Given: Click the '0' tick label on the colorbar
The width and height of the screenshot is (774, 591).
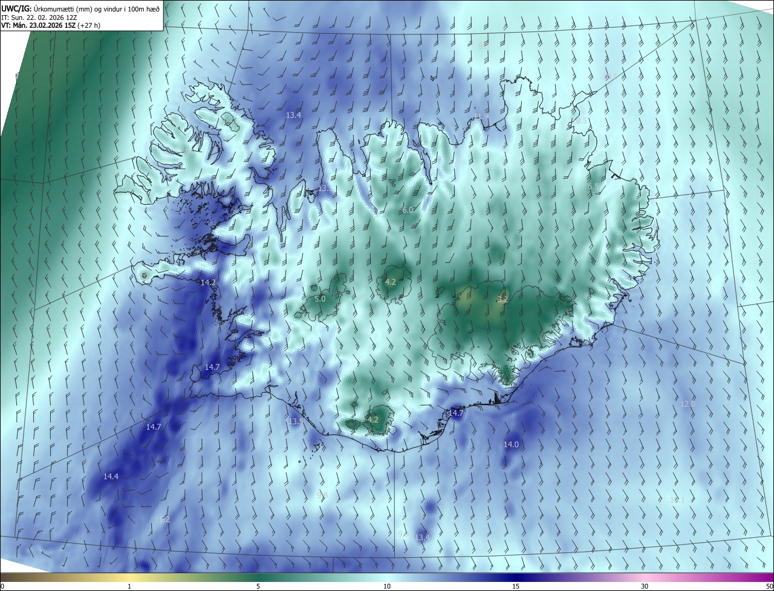Looking at the screenshot, I should pyautogui.click(x=2, y=586).
